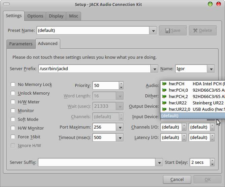The width and height of the screenshot is (225, 187).
Task: Select hw:PCH,0 92HD66C3/65 list entry
Action: click(x=193, y=90)
